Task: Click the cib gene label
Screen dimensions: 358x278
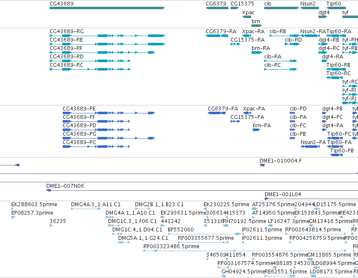Action: coord(268,4)
